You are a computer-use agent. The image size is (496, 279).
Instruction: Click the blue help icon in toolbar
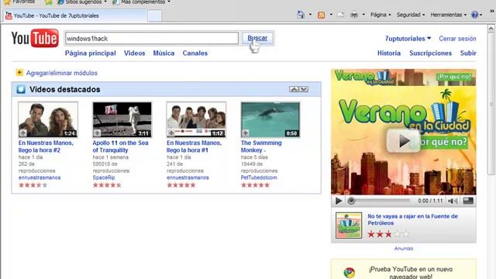pos(474,15)
